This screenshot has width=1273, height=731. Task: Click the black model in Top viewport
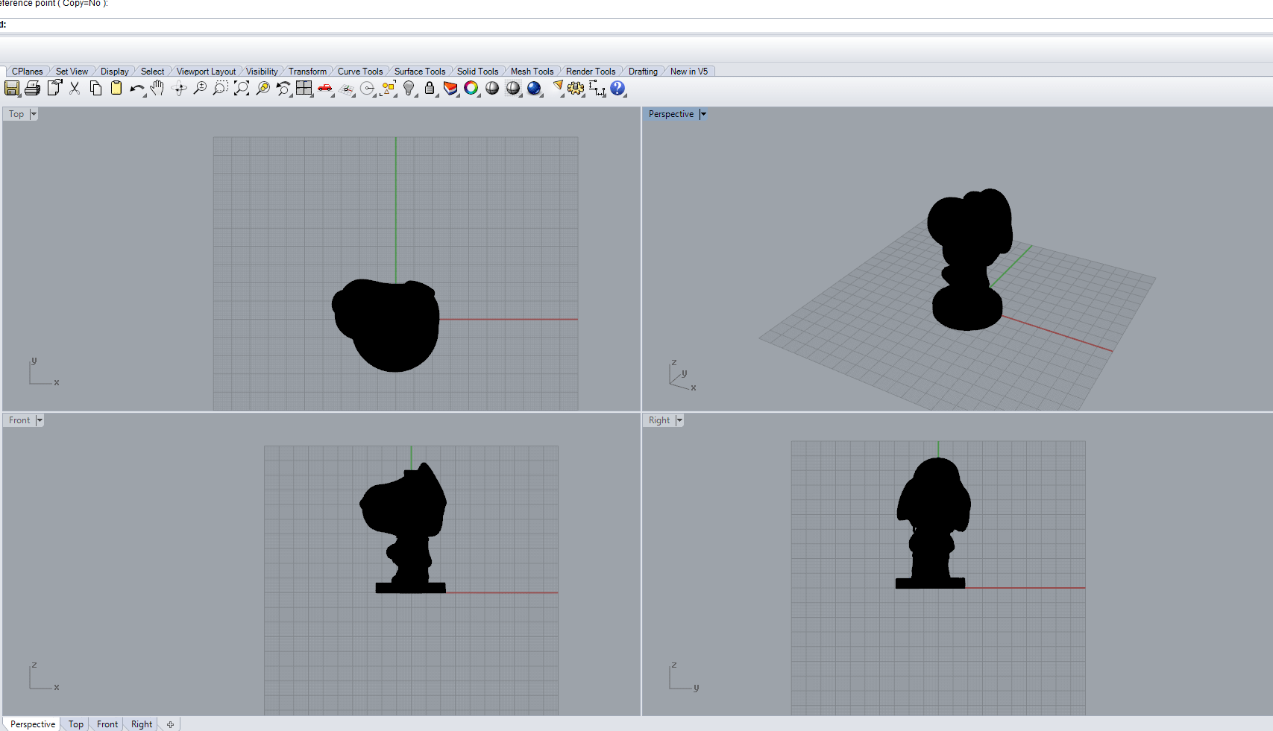tap(386, 325)
